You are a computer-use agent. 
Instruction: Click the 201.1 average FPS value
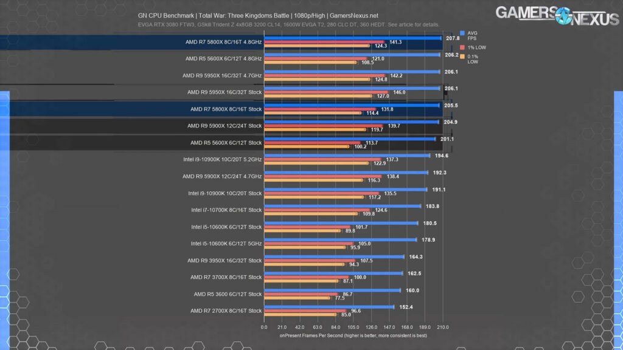point(447,139)
